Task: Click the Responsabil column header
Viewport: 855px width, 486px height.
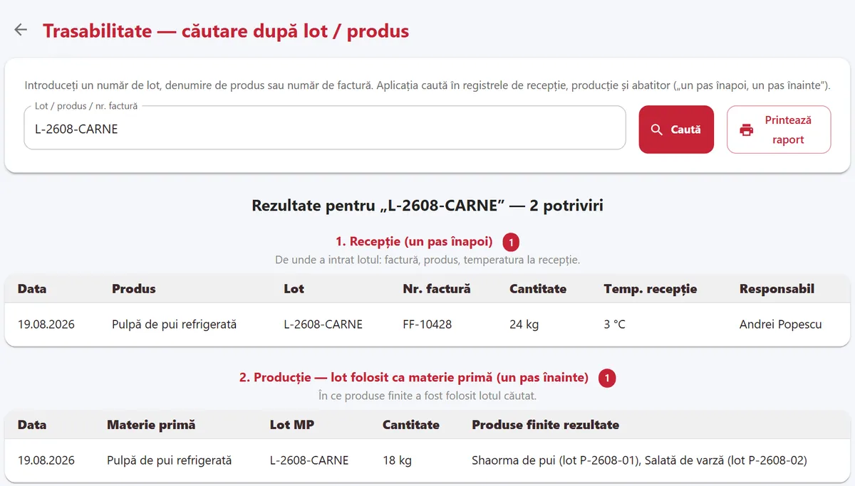Action: pyautogui.click(x=777, y=289)
